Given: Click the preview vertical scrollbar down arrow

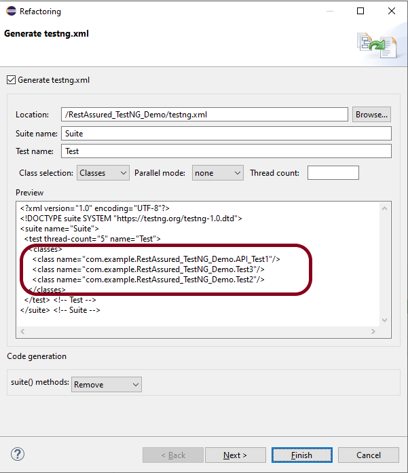Looking at the screenshot, I should (385, 320).
